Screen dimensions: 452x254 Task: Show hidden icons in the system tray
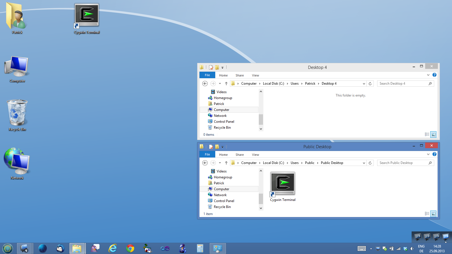pos(371,249)
